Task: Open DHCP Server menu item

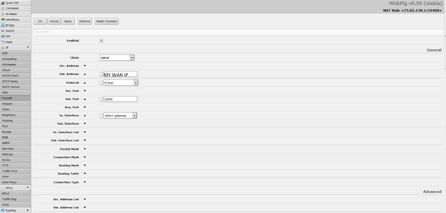Action: pos(11,87)
